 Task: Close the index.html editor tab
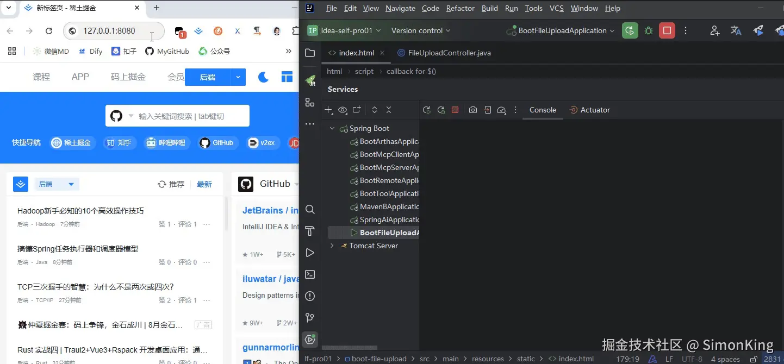tap(382, 53)
